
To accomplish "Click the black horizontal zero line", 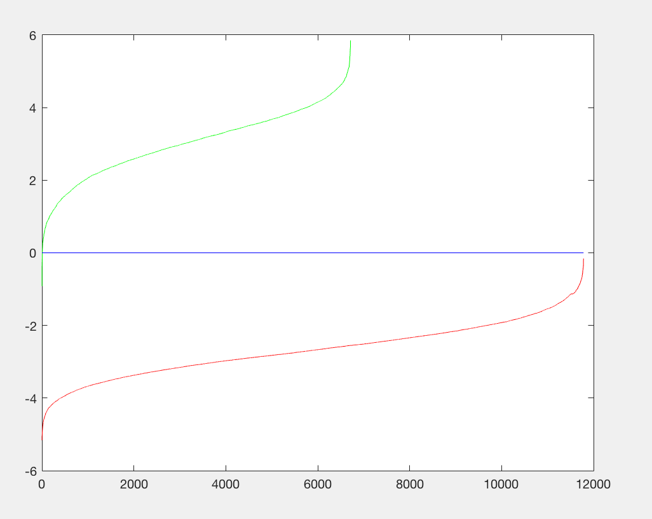I will click(x=445, y=253).
